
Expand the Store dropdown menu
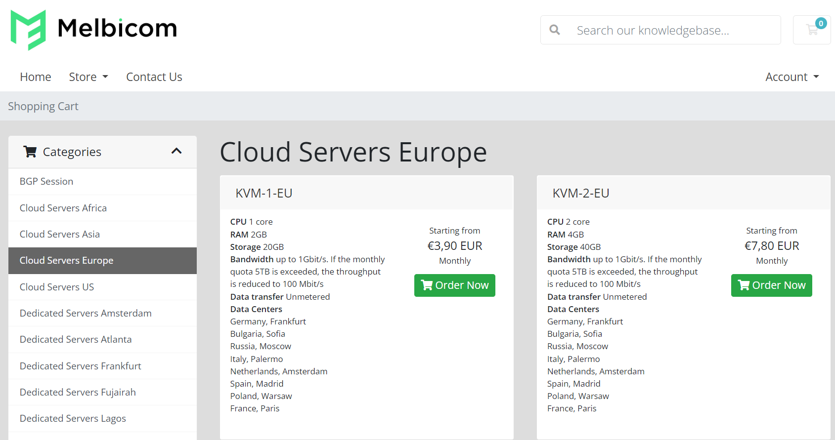coord(88,77)
